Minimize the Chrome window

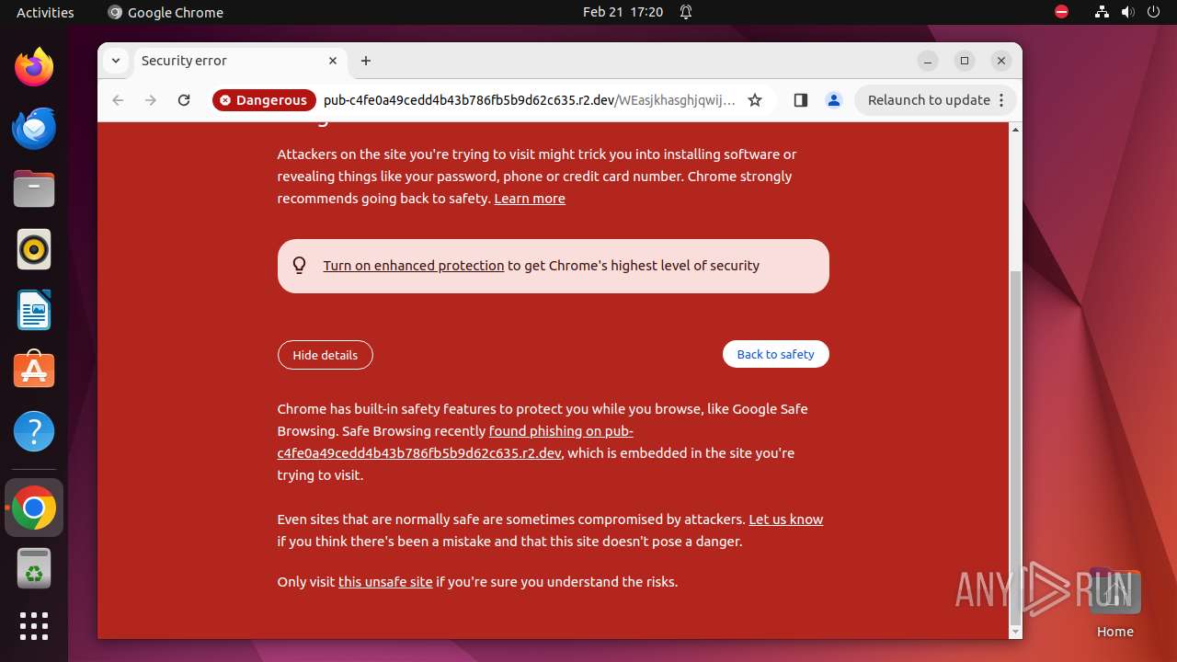pyautogui.click(x=929, y=61)
